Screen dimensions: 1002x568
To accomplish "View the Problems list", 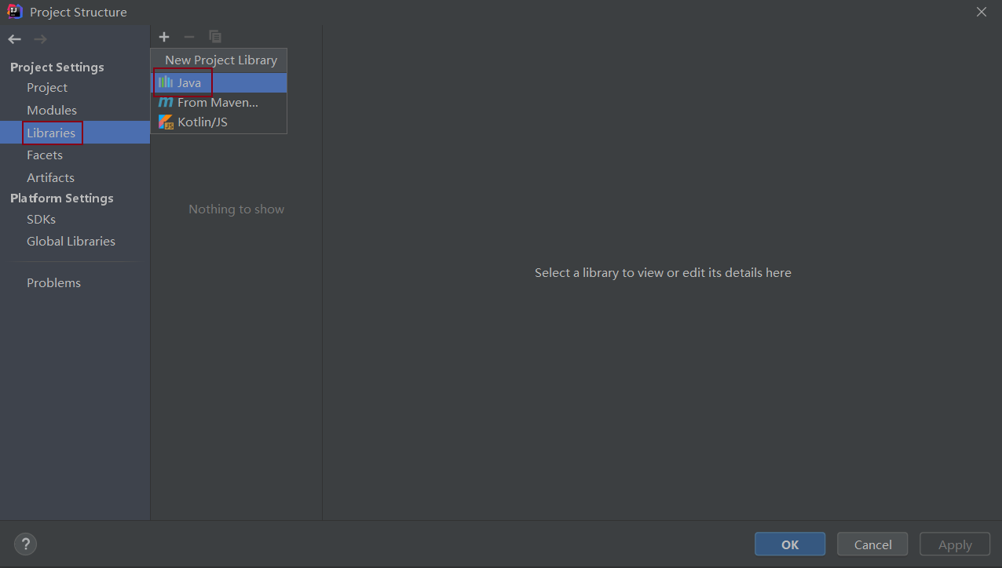I will [53, 282].
